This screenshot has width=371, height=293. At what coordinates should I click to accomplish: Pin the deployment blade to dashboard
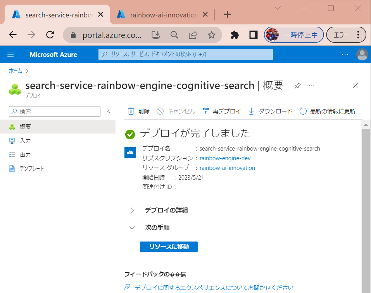click(298, 86)
